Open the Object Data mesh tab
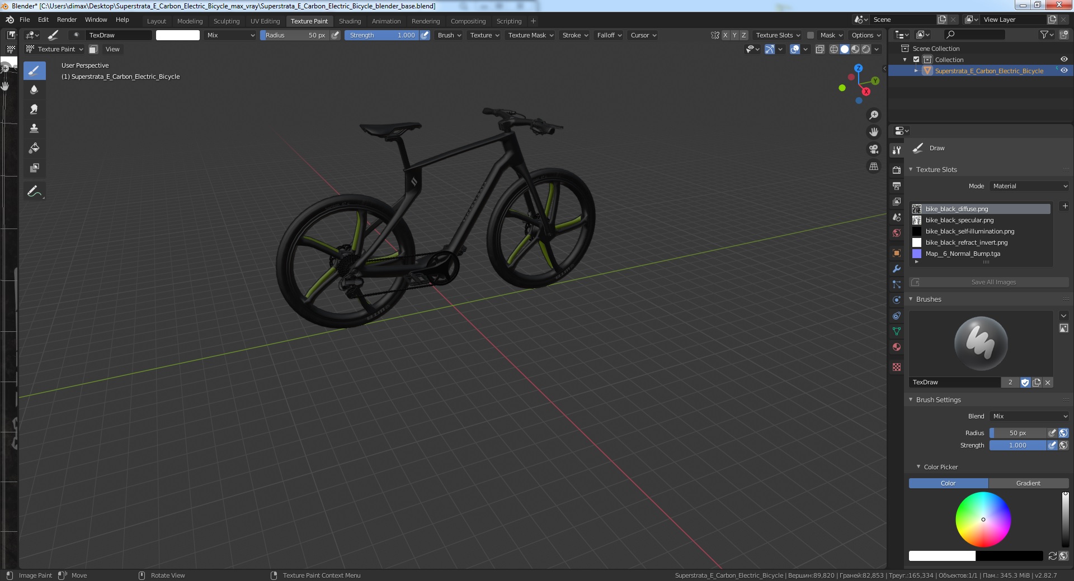 [x=897, y=331]
